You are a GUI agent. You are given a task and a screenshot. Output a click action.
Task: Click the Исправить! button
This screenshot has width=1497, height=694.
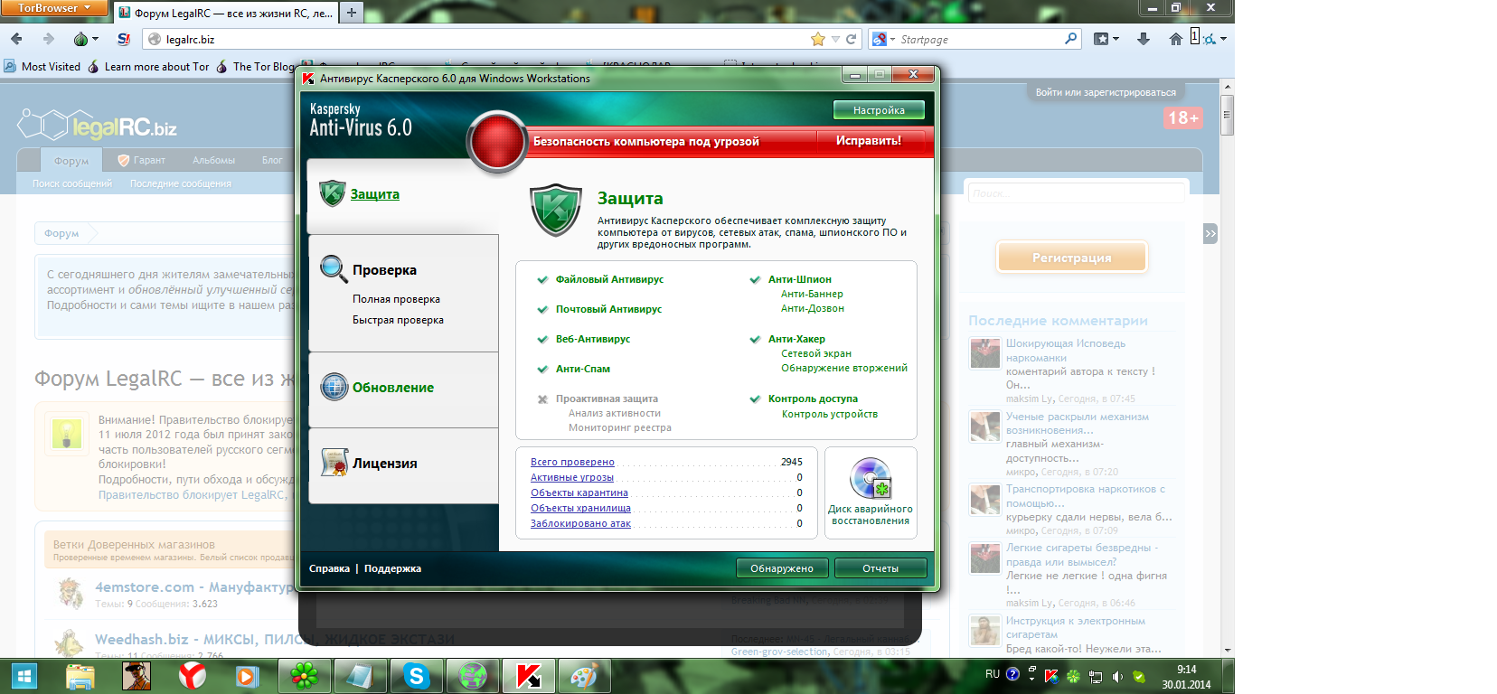coord(869,141)
